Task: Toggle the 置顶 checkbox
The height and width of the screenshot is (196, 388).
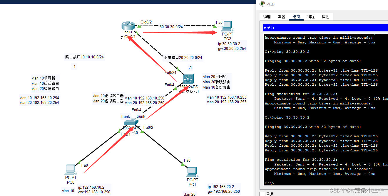Action: point(262,194)
